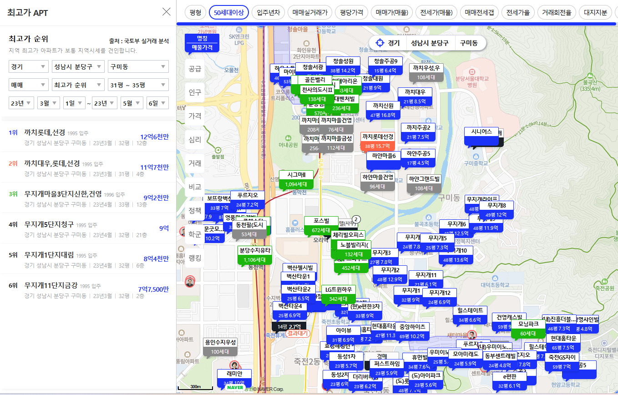Click the crosshair location icon next to 경기

pyautogui.click(x=380, y=43)
